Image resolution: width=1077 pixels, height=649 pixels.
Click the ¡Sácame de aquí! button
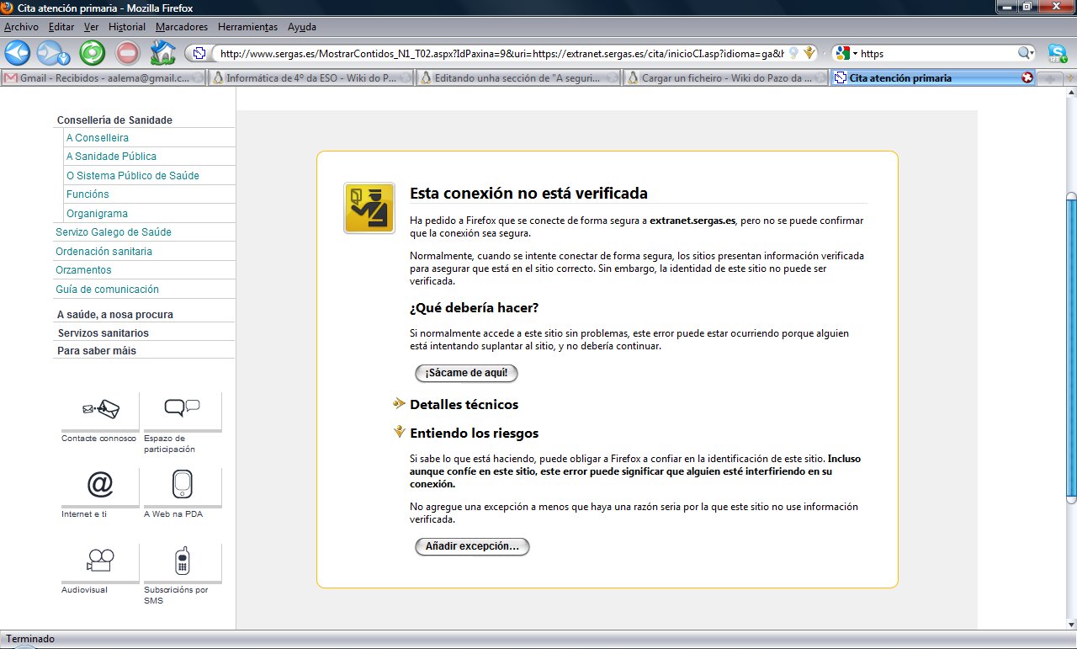[466, 373]
